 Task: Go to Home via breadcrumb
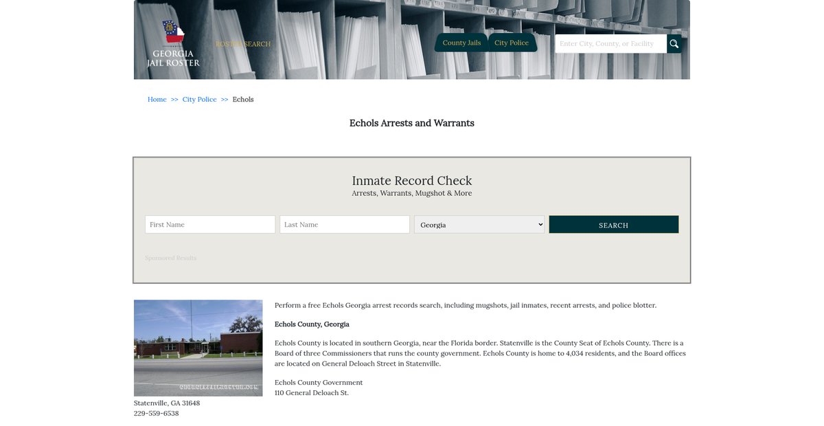[157, 100]
